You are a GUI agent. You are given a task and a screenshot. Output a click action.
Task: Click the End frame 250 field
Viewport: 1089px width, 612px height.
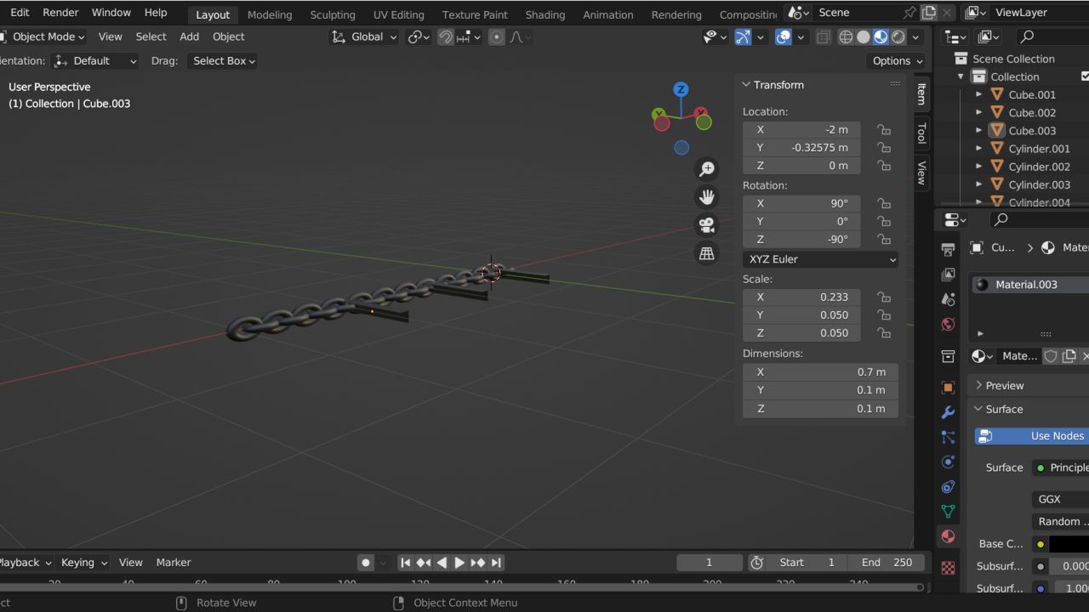point(887,562)
